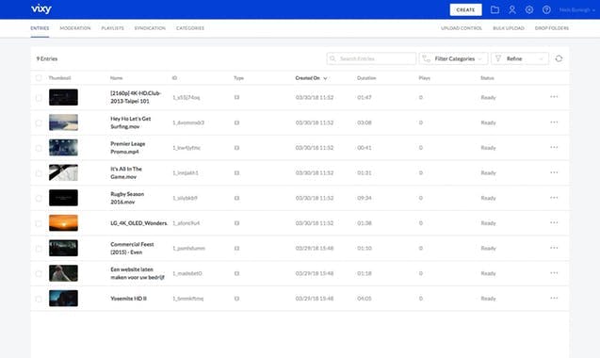
Task: Expand the Refine dropdown
Action: (x=520, y=58)
